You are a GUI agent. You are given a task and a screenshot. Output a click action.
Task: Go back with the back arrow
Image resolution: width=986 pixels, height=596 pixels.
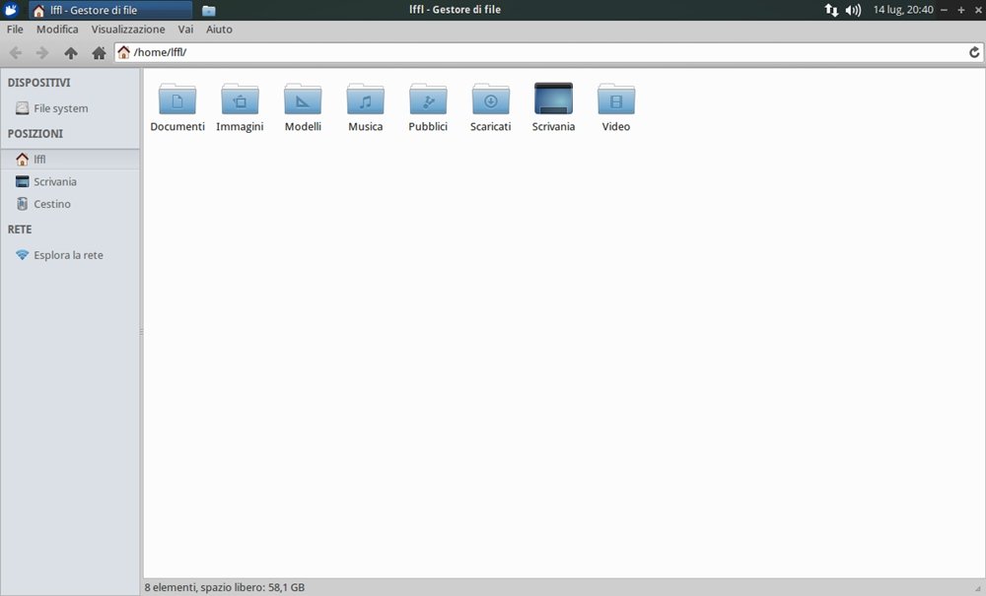click(16, 53)
